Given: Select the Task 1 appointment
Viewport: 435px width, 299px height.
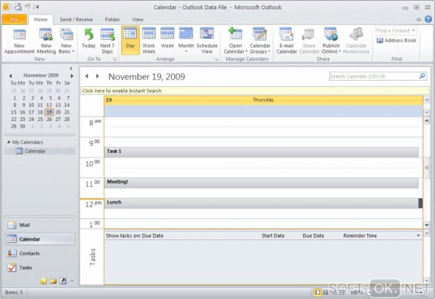Looking at the screenshot, I should 261,152.
